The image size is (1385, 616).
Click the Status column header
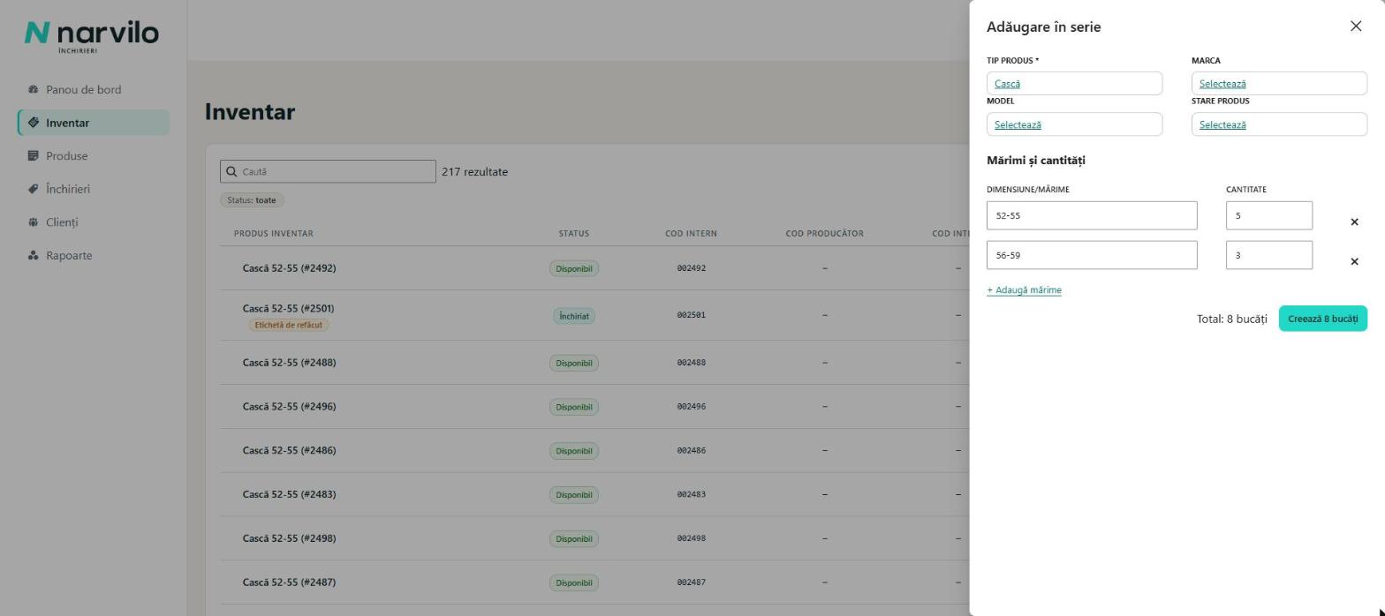pos(574,234)
